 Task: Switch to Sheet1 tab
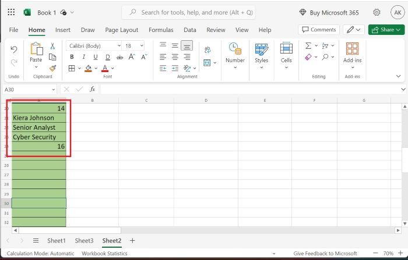(x=56, y=241)
